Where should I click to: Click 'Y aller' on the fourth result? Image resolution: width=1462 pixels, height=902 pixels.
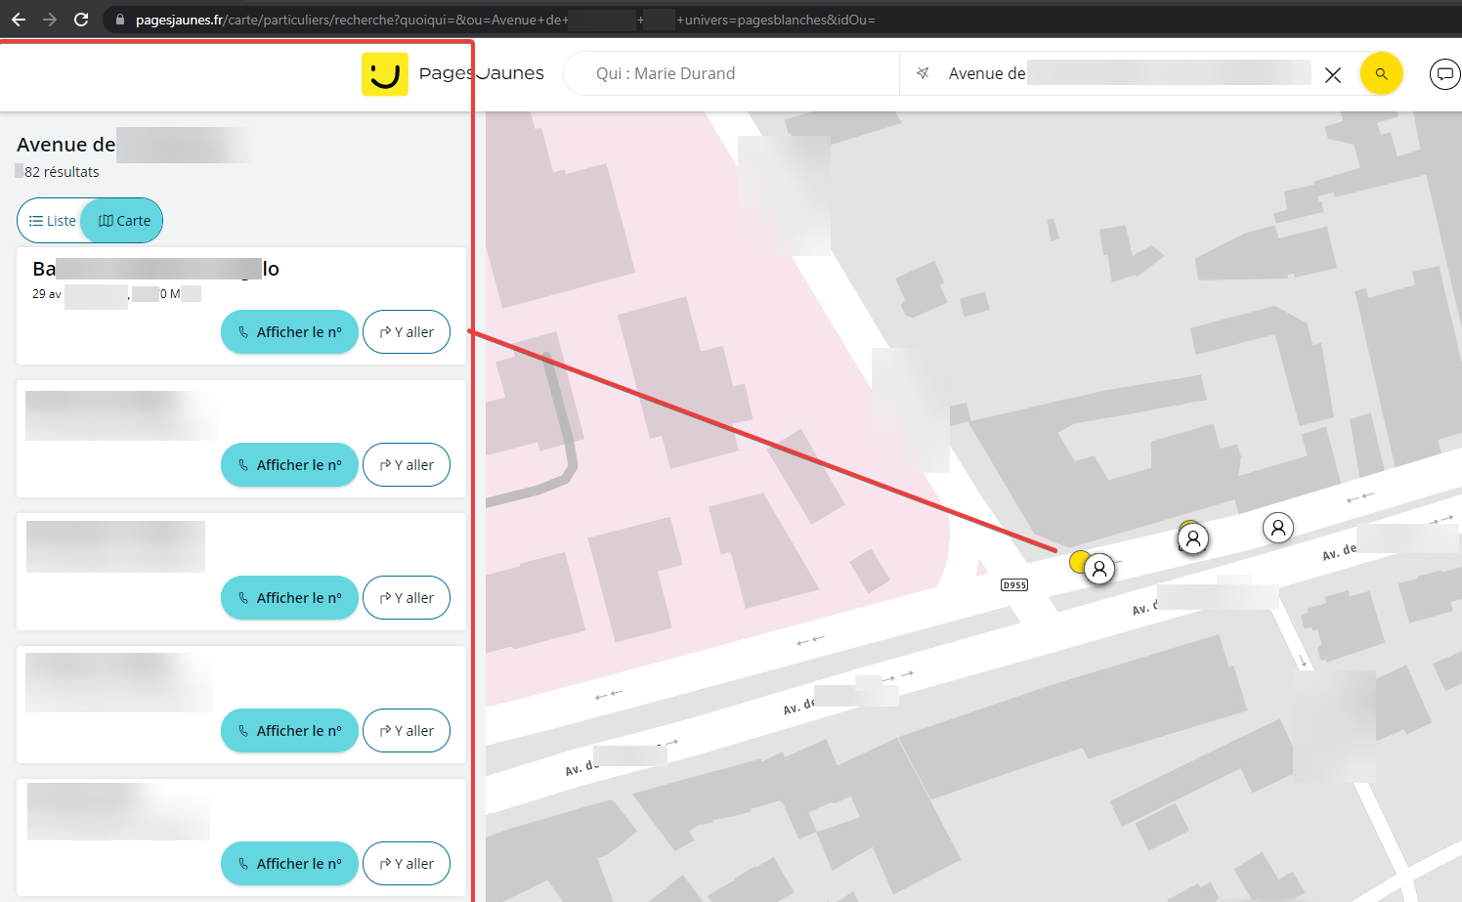point(407,731)
